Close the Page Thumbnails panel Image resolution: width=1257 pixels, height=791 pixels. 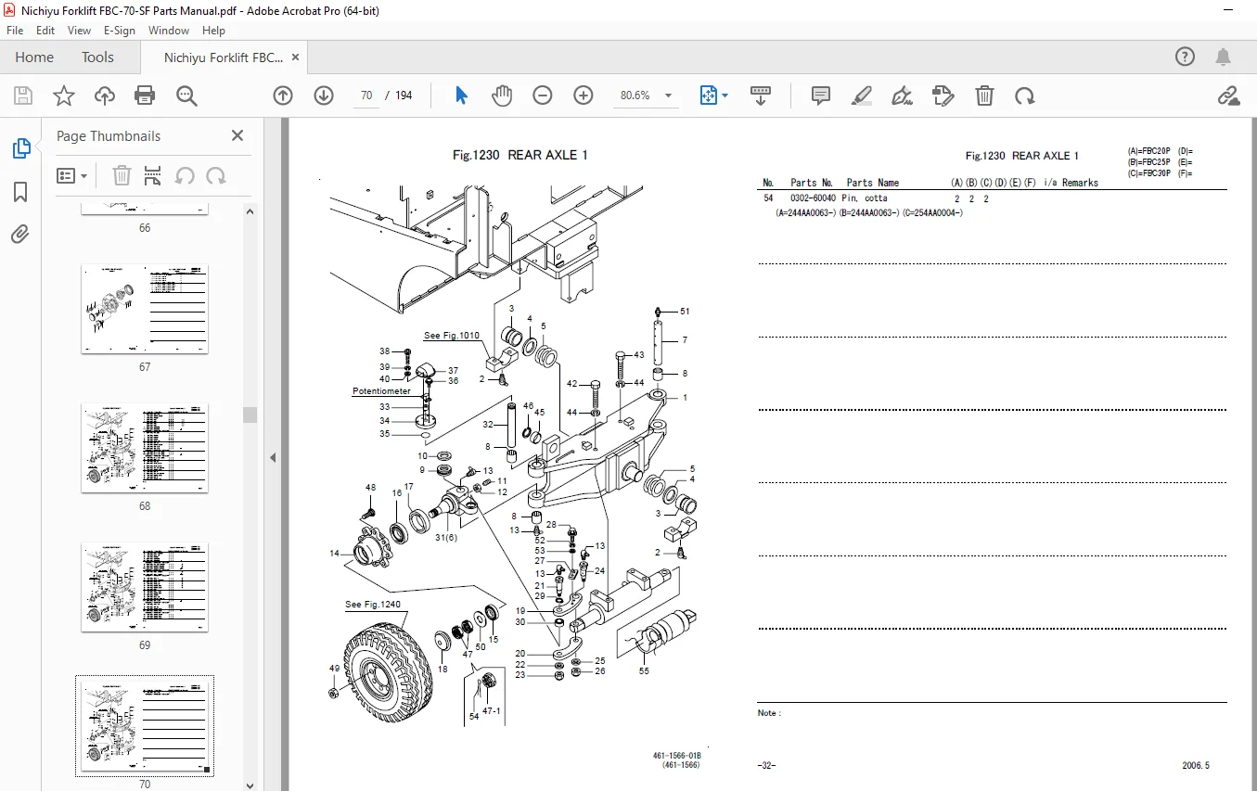[237, 135]
